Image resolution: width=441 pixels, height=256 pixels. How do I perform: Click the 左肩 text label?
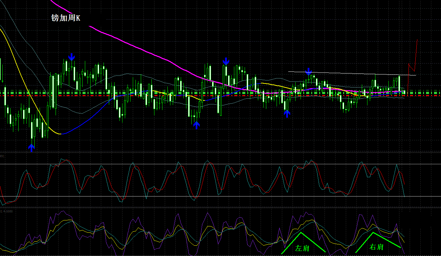302,248
